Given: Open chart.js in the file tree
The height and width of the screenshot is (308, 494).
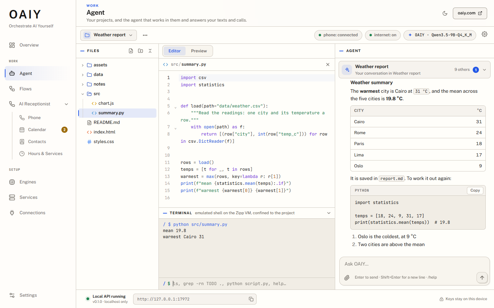Looking at the screenshot, I should 118,103.
